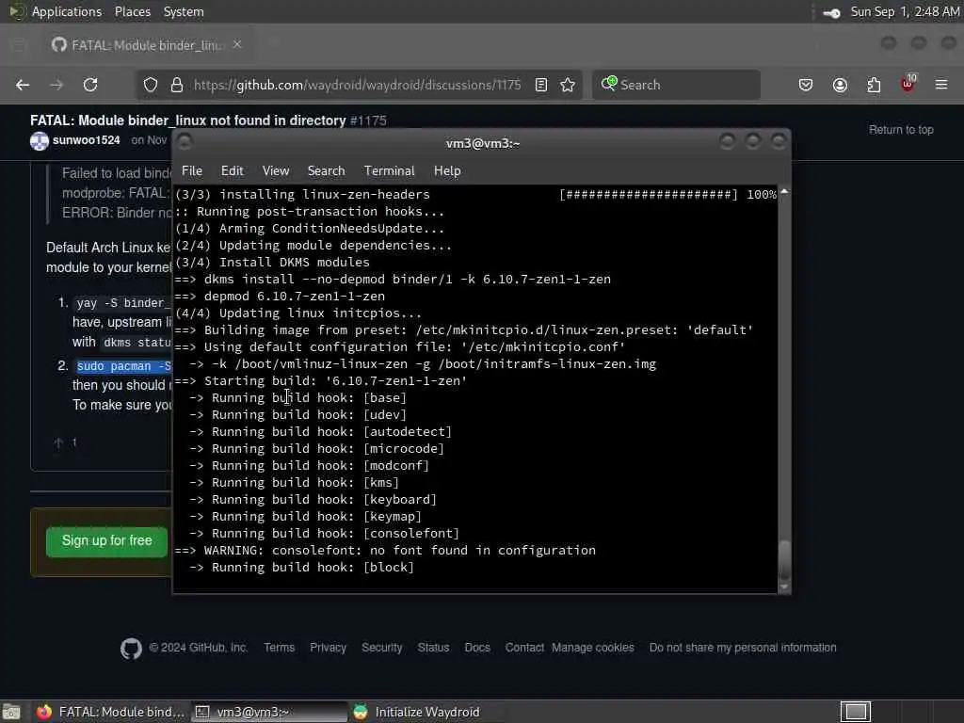
Task: Upvote the answer with the arrow icon
Action: (x=59, y=442)
